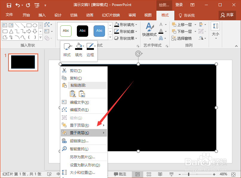Open the 文件 menu
Image resolution: width=241 pixels, height=178 pixels.
pyautogui.click(x=9, y=15)
